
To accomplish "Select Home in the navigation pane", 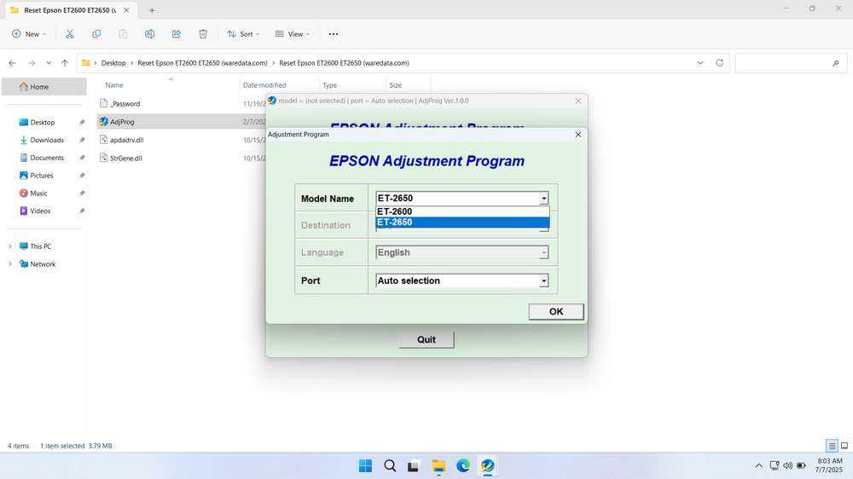I will pos(44,86).
